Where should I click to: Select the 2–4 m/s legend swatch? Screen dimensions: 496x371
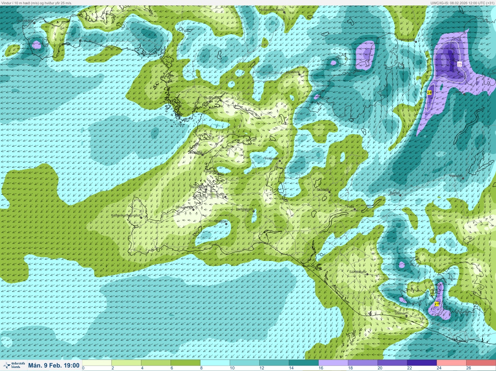point(127,363)
